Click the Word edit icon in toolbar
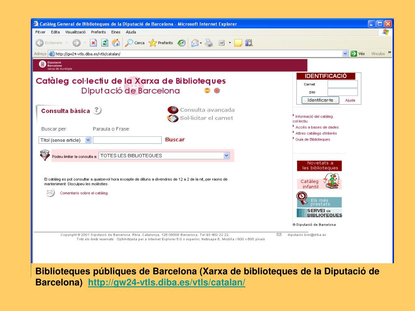Image resolution: width=415 pixels, height=311 pixels. tap(222, 43)
